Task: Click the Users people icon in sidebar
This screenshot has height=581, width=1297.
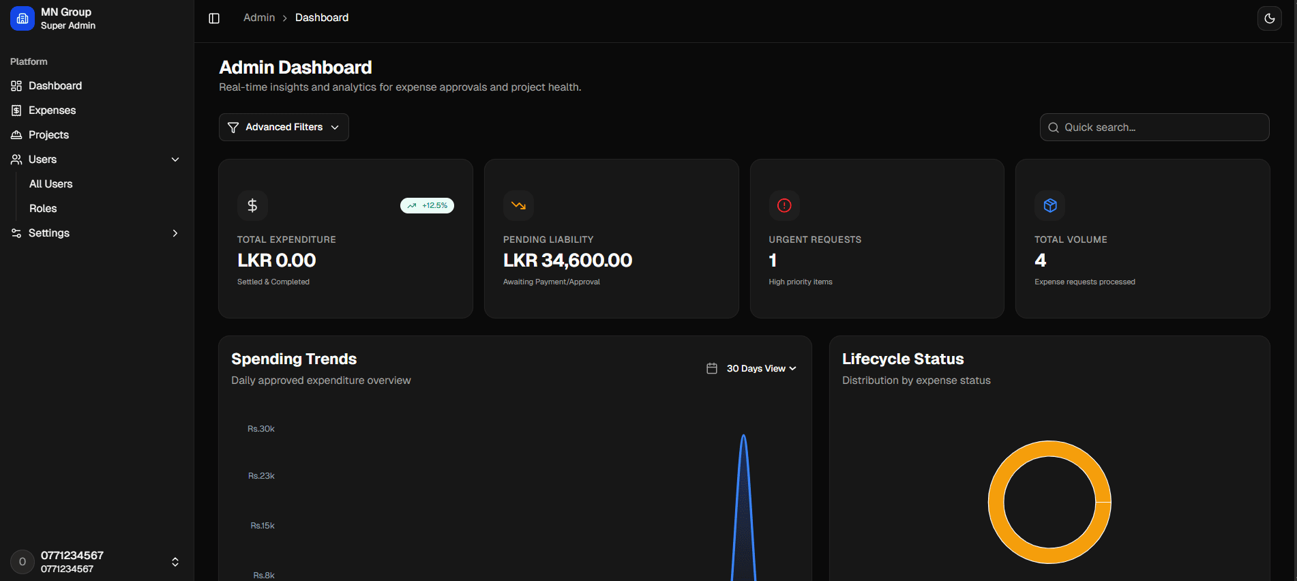Action: pos(16,160)
